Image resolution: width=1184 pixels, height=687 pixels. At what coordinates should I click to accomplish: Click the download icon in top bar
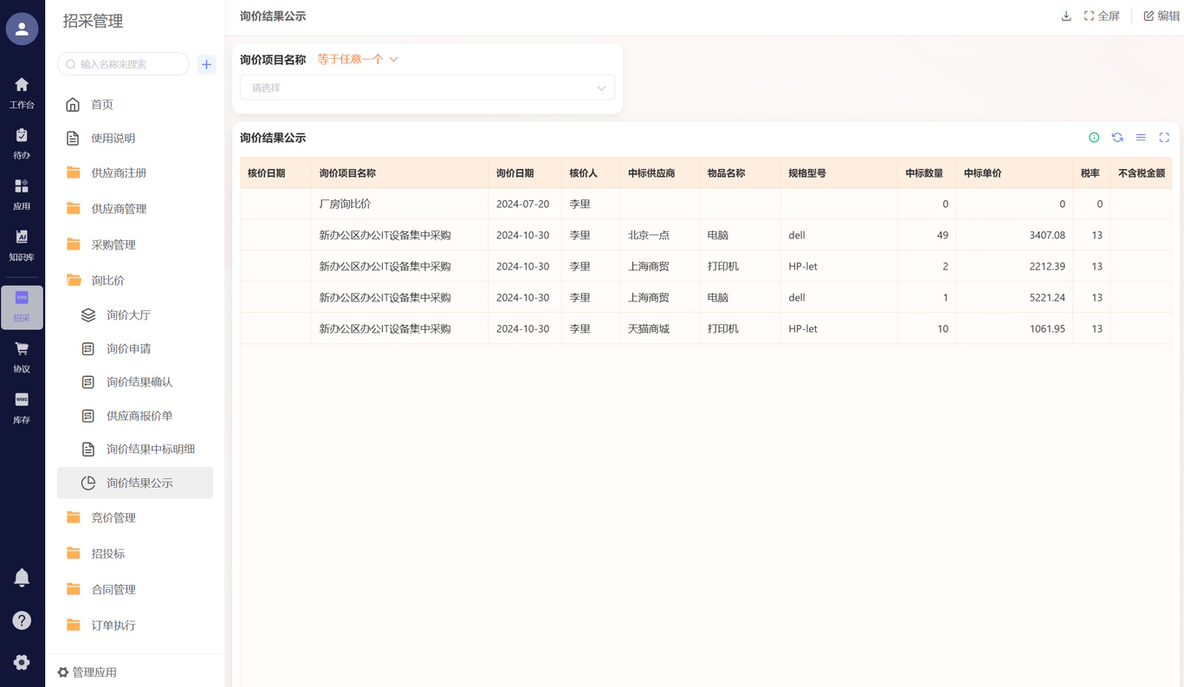coord(1065,16)
